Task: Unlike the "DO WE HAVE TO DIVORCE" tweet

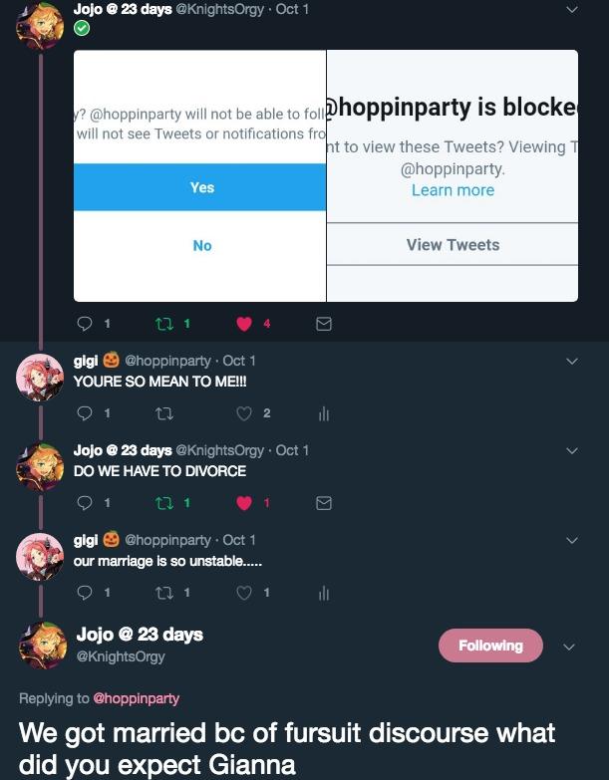Action: coord(244,503)
